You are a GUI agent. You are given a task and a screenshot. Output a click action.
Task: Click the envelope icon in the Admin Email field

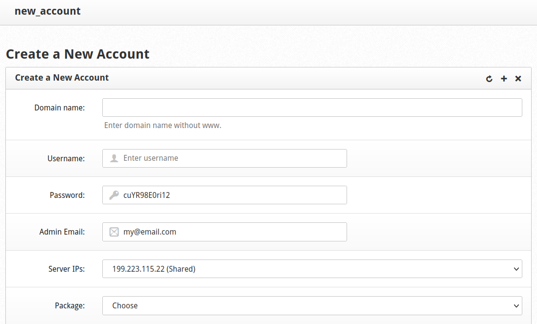113,232
